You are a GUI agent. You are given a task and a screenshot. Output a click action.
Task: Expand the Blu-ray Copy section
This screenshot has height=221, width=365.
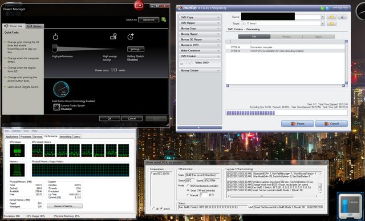pyautogui.click(x=200, y=29)
